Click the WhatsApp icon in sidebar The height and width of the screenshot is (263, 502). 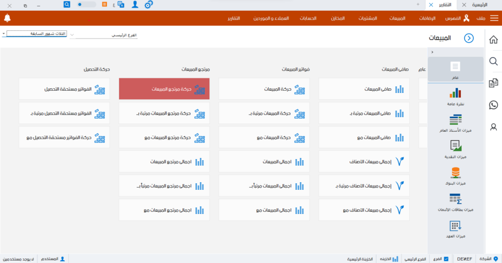click(x=493, y=105)
